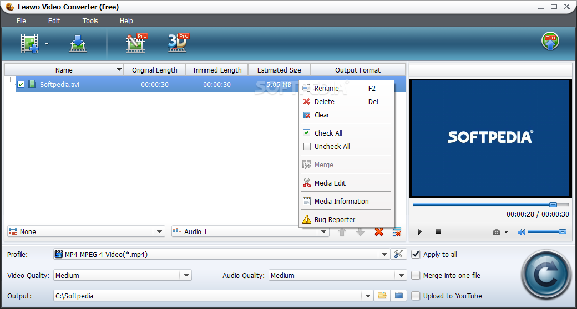Enable Upload to YouTube checkbox
The width and height of the screenshot is (577, 309).
[416, 296]
